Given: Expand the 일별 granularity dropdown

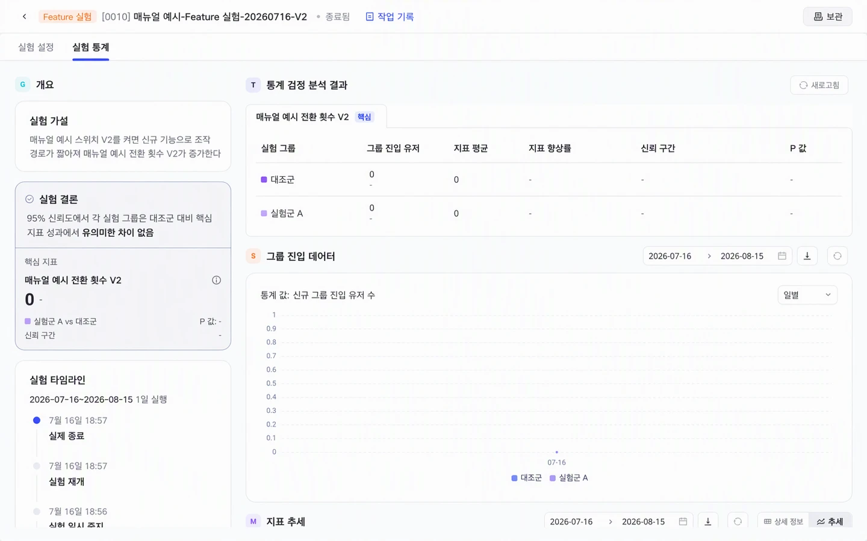Looking at the screenshot, I should click(807, 295).
